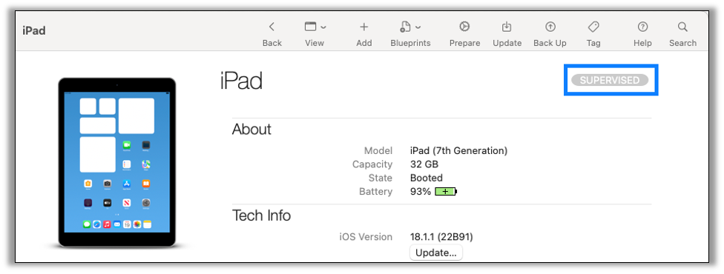This screenshot has width=724, height=274.
Task: Click the Capacity field label
Action: click(x=372, y=164)
